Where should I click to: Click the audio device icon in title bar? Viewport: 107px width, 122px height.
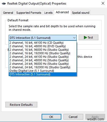(x=4, y=4)
